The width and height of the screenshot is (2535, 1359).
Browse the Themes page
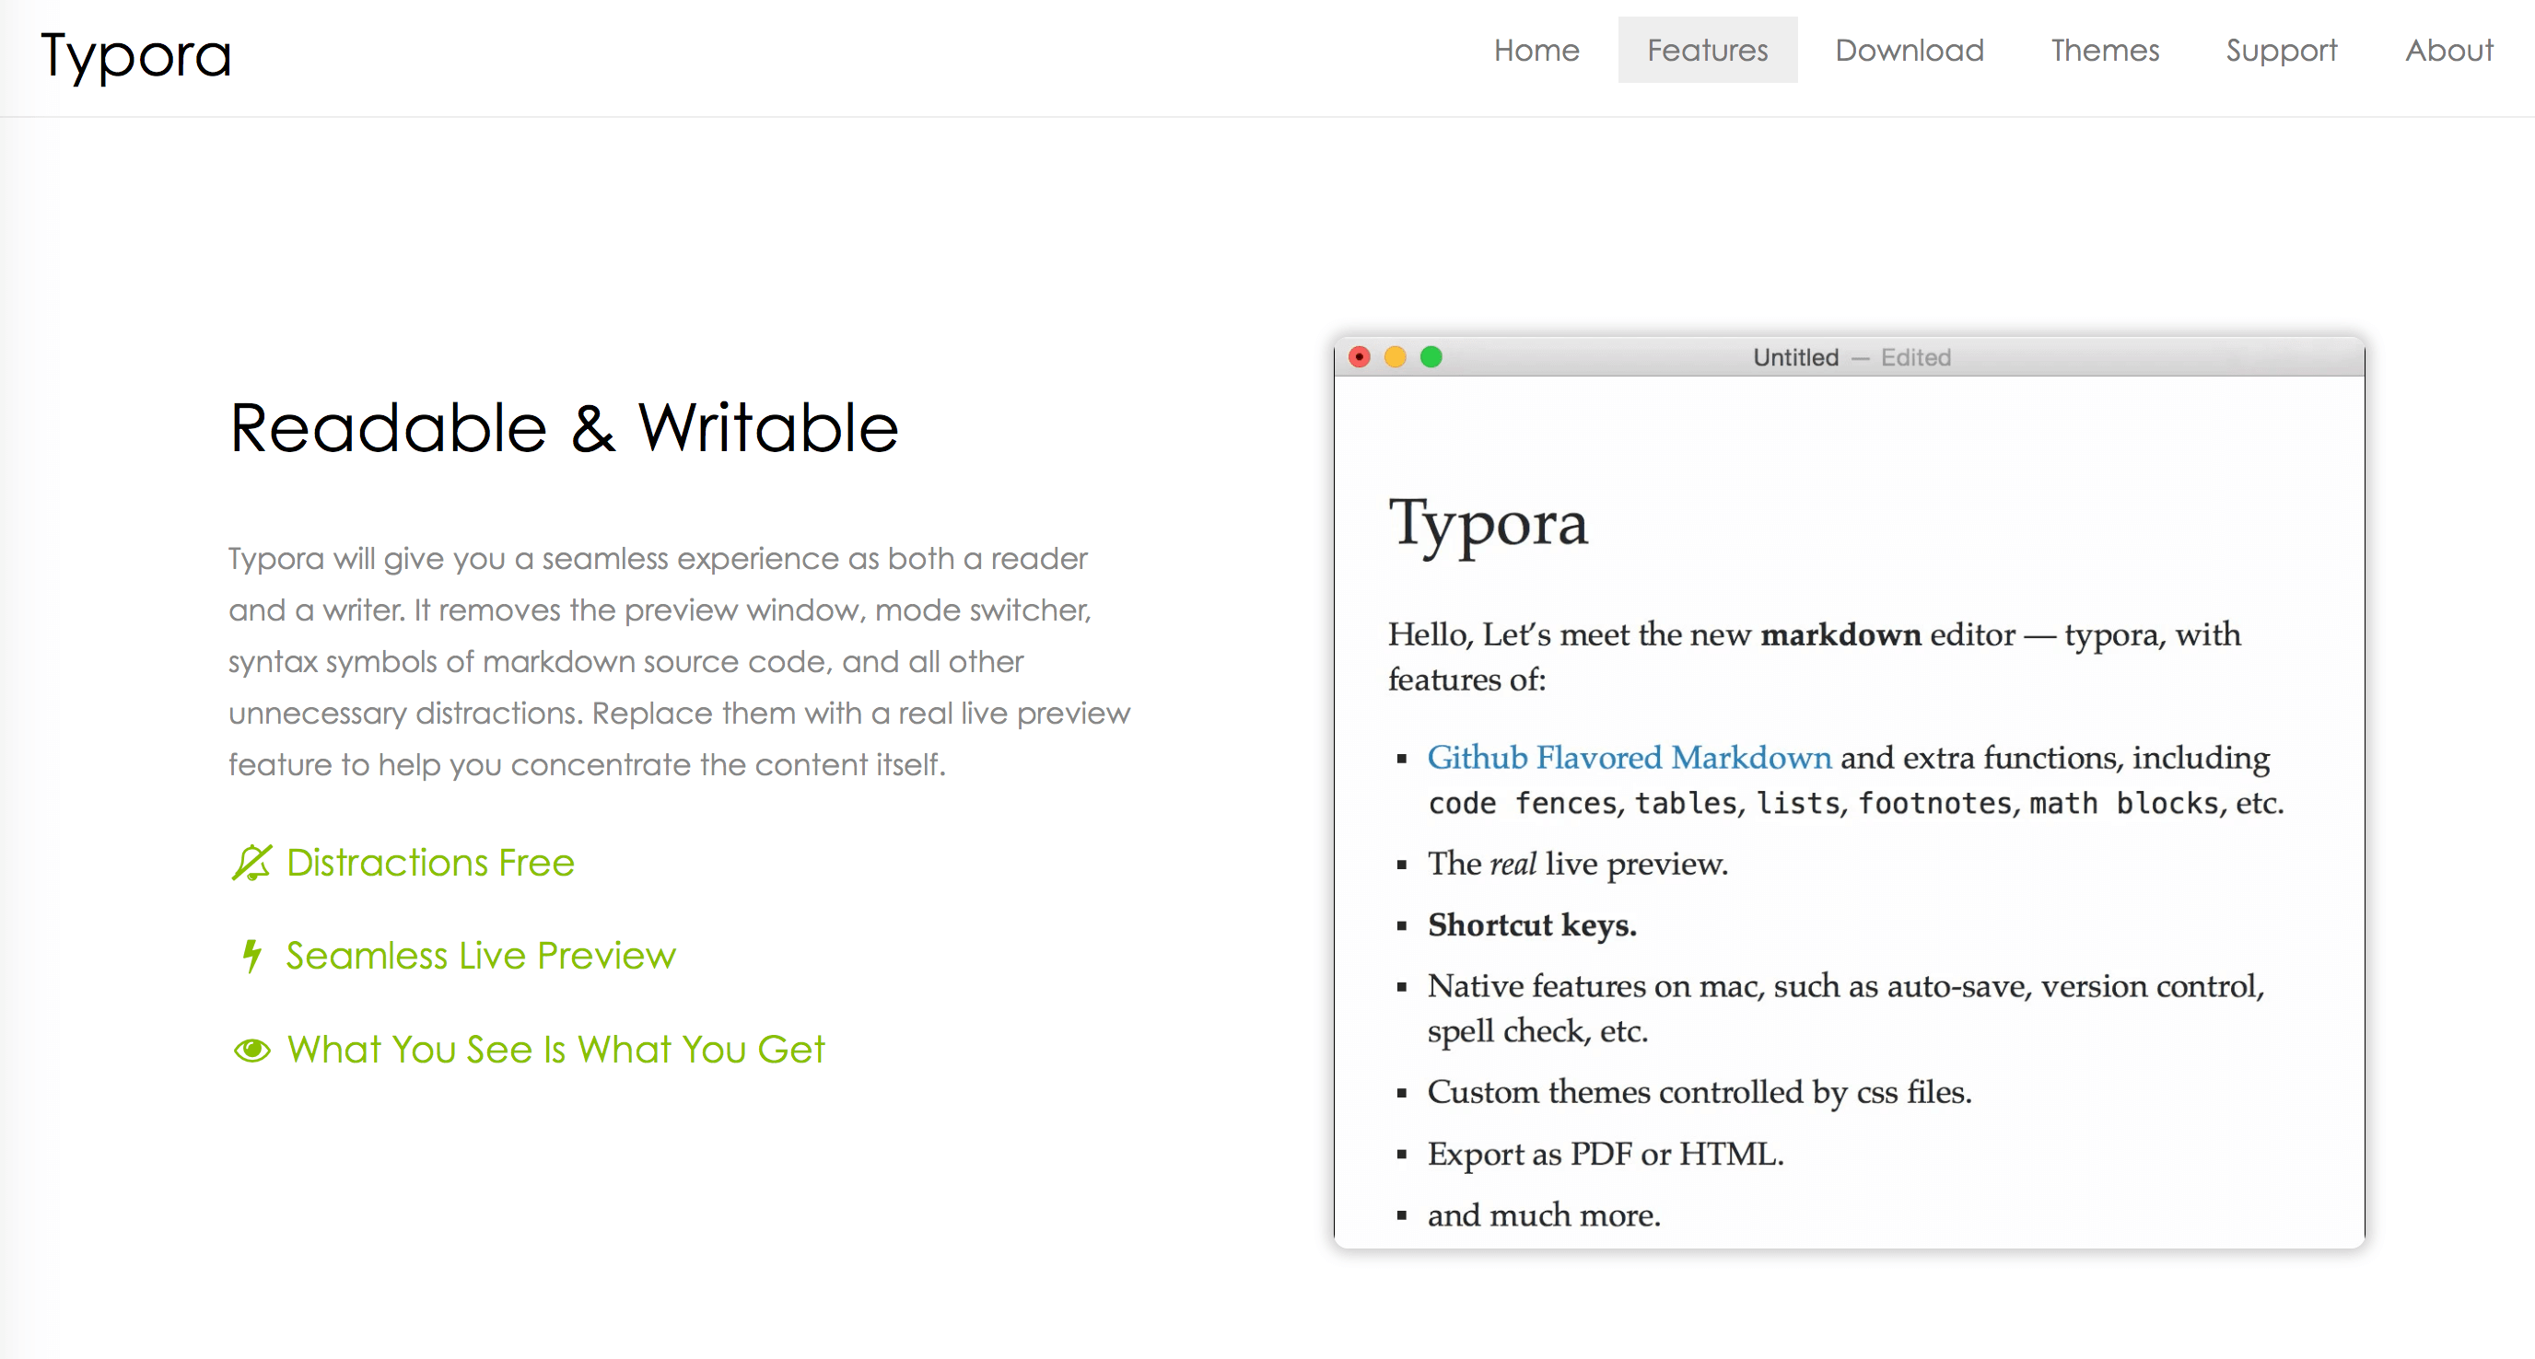point(2105,50)
